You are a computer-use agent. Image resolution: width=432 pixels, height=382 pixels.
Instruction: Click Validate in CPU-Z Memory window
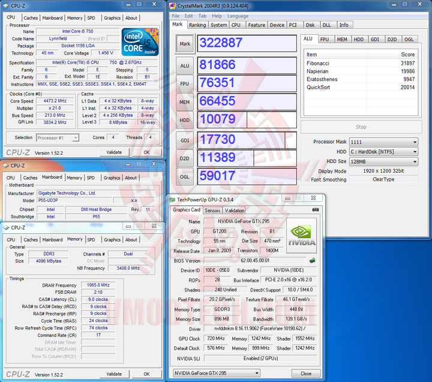(114, 374)
